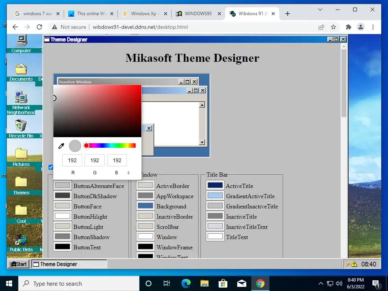
Task: Click the WindowFrame color swatch
Action: tap(145, 247)
